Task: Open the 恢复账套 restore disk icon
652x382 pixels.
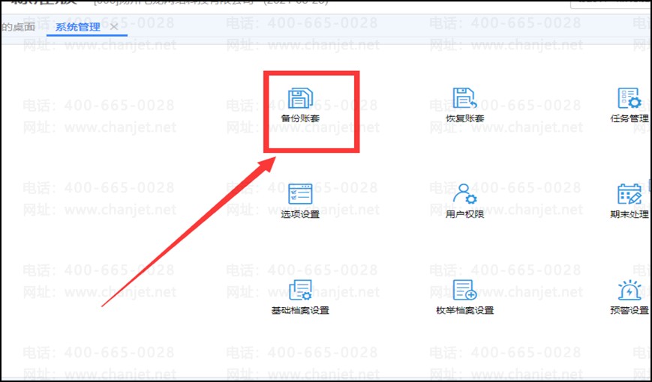Action: tap(464, 98)
